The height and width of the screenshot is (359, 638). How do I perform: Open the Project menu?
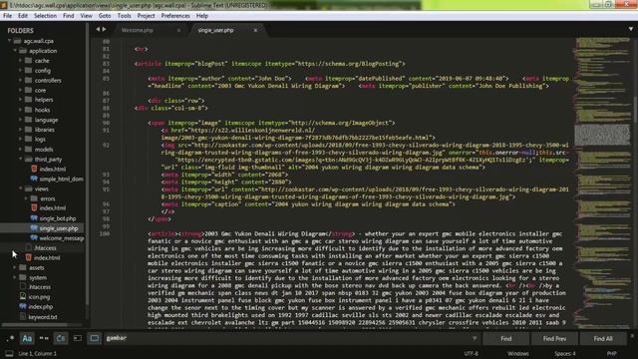(147, 16)
